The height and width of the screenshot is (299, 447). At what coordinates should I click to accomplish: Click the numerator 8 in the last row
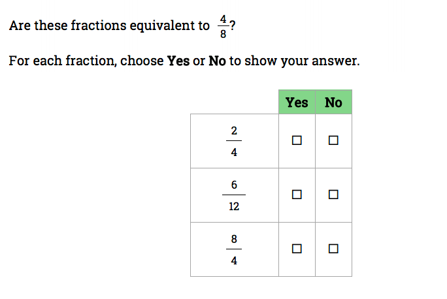point(234,239)
